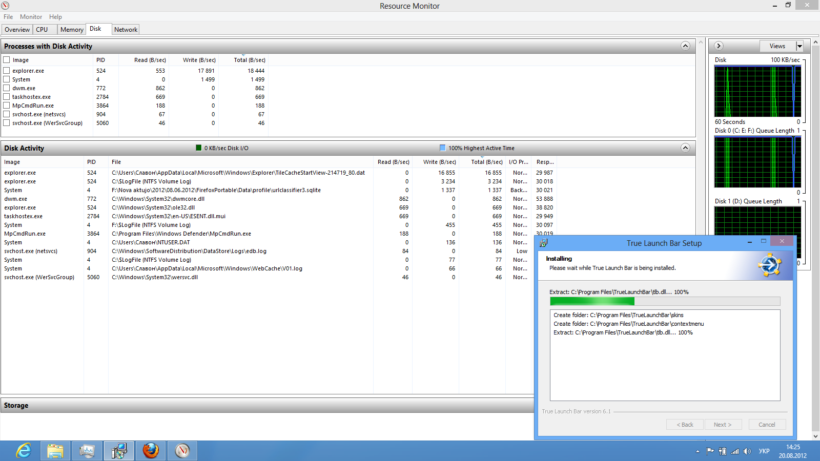The height and width of the screenshot is (461, 820).
Task: Click the Firefox icon in the taskbar
Action: pyautogui.click(x=151, y=451)
